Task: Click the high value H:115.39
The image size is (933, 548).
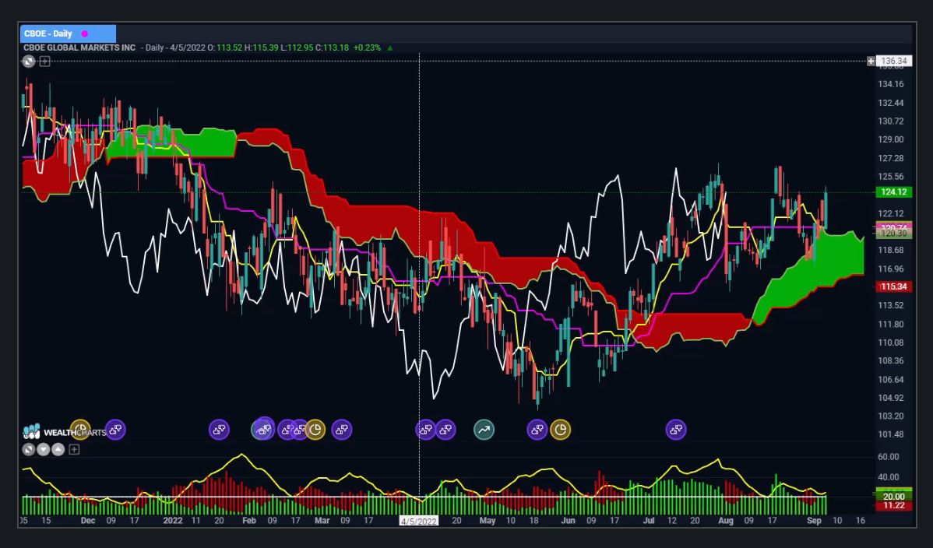Action: click(261, 47)
